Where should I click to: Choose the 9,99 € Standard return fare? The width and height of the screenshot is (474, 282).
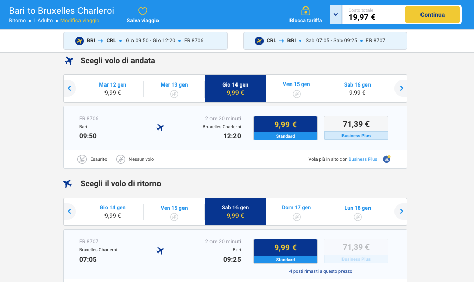click(x=285, y=251)
